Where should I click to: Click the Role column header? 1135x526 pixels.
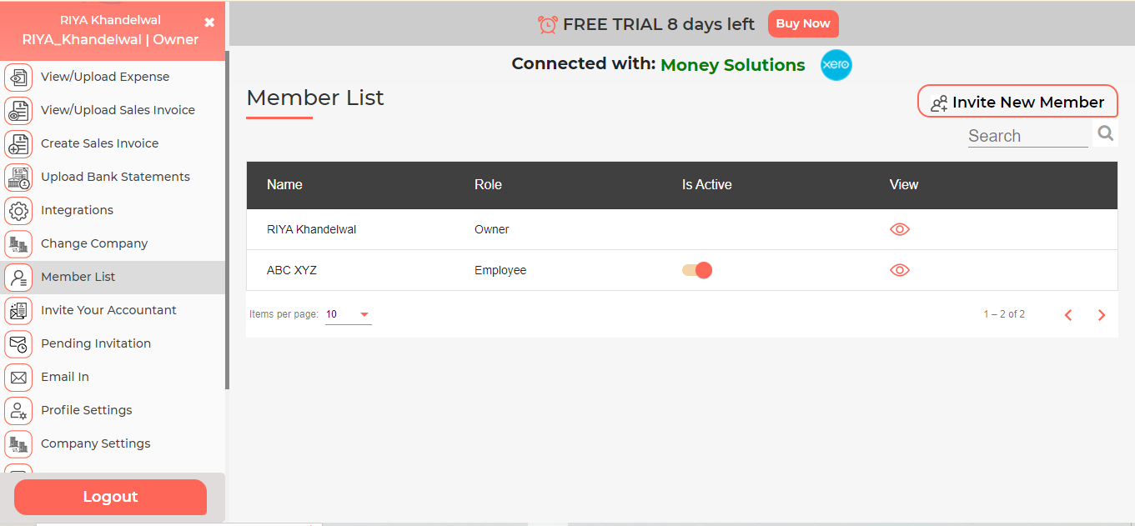pyautogui.click(x=488, y=185)
